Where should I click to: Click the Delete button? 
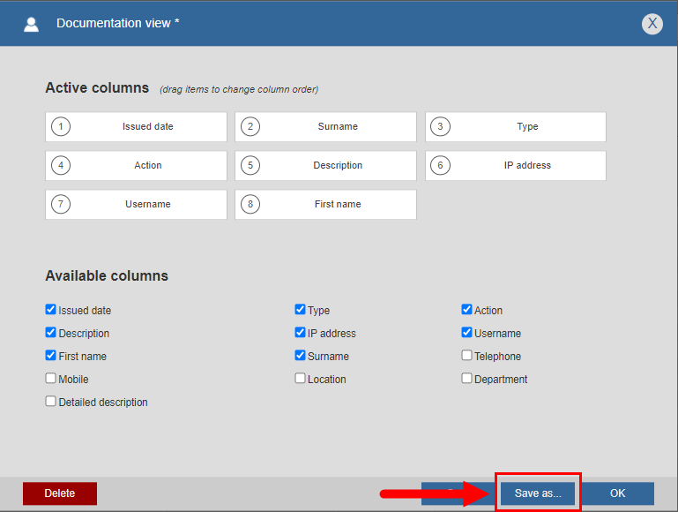point(60,493)
